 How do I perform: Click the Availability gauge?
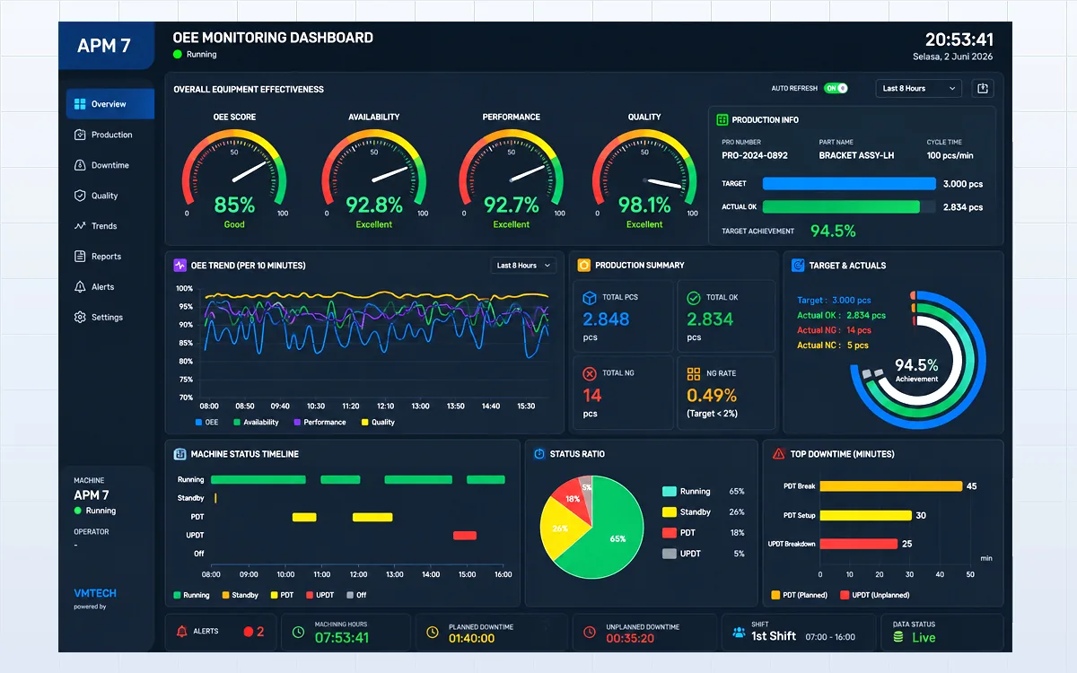pos(373,175)
